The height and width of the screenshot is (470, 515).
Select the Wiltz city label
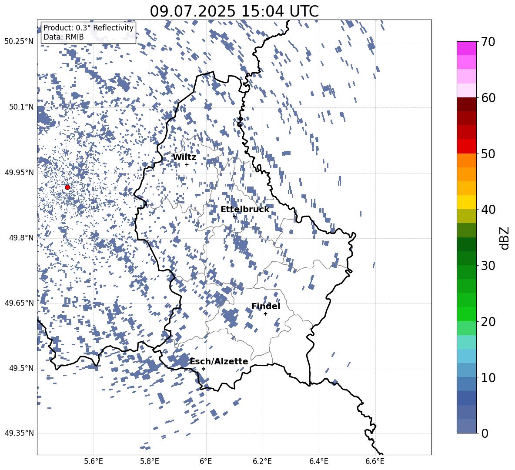(x=184, y=157)
